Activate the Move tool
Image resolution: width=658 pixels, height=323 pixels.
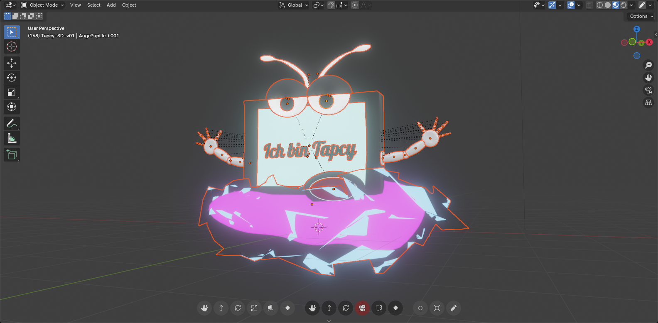tap(12, 63)
